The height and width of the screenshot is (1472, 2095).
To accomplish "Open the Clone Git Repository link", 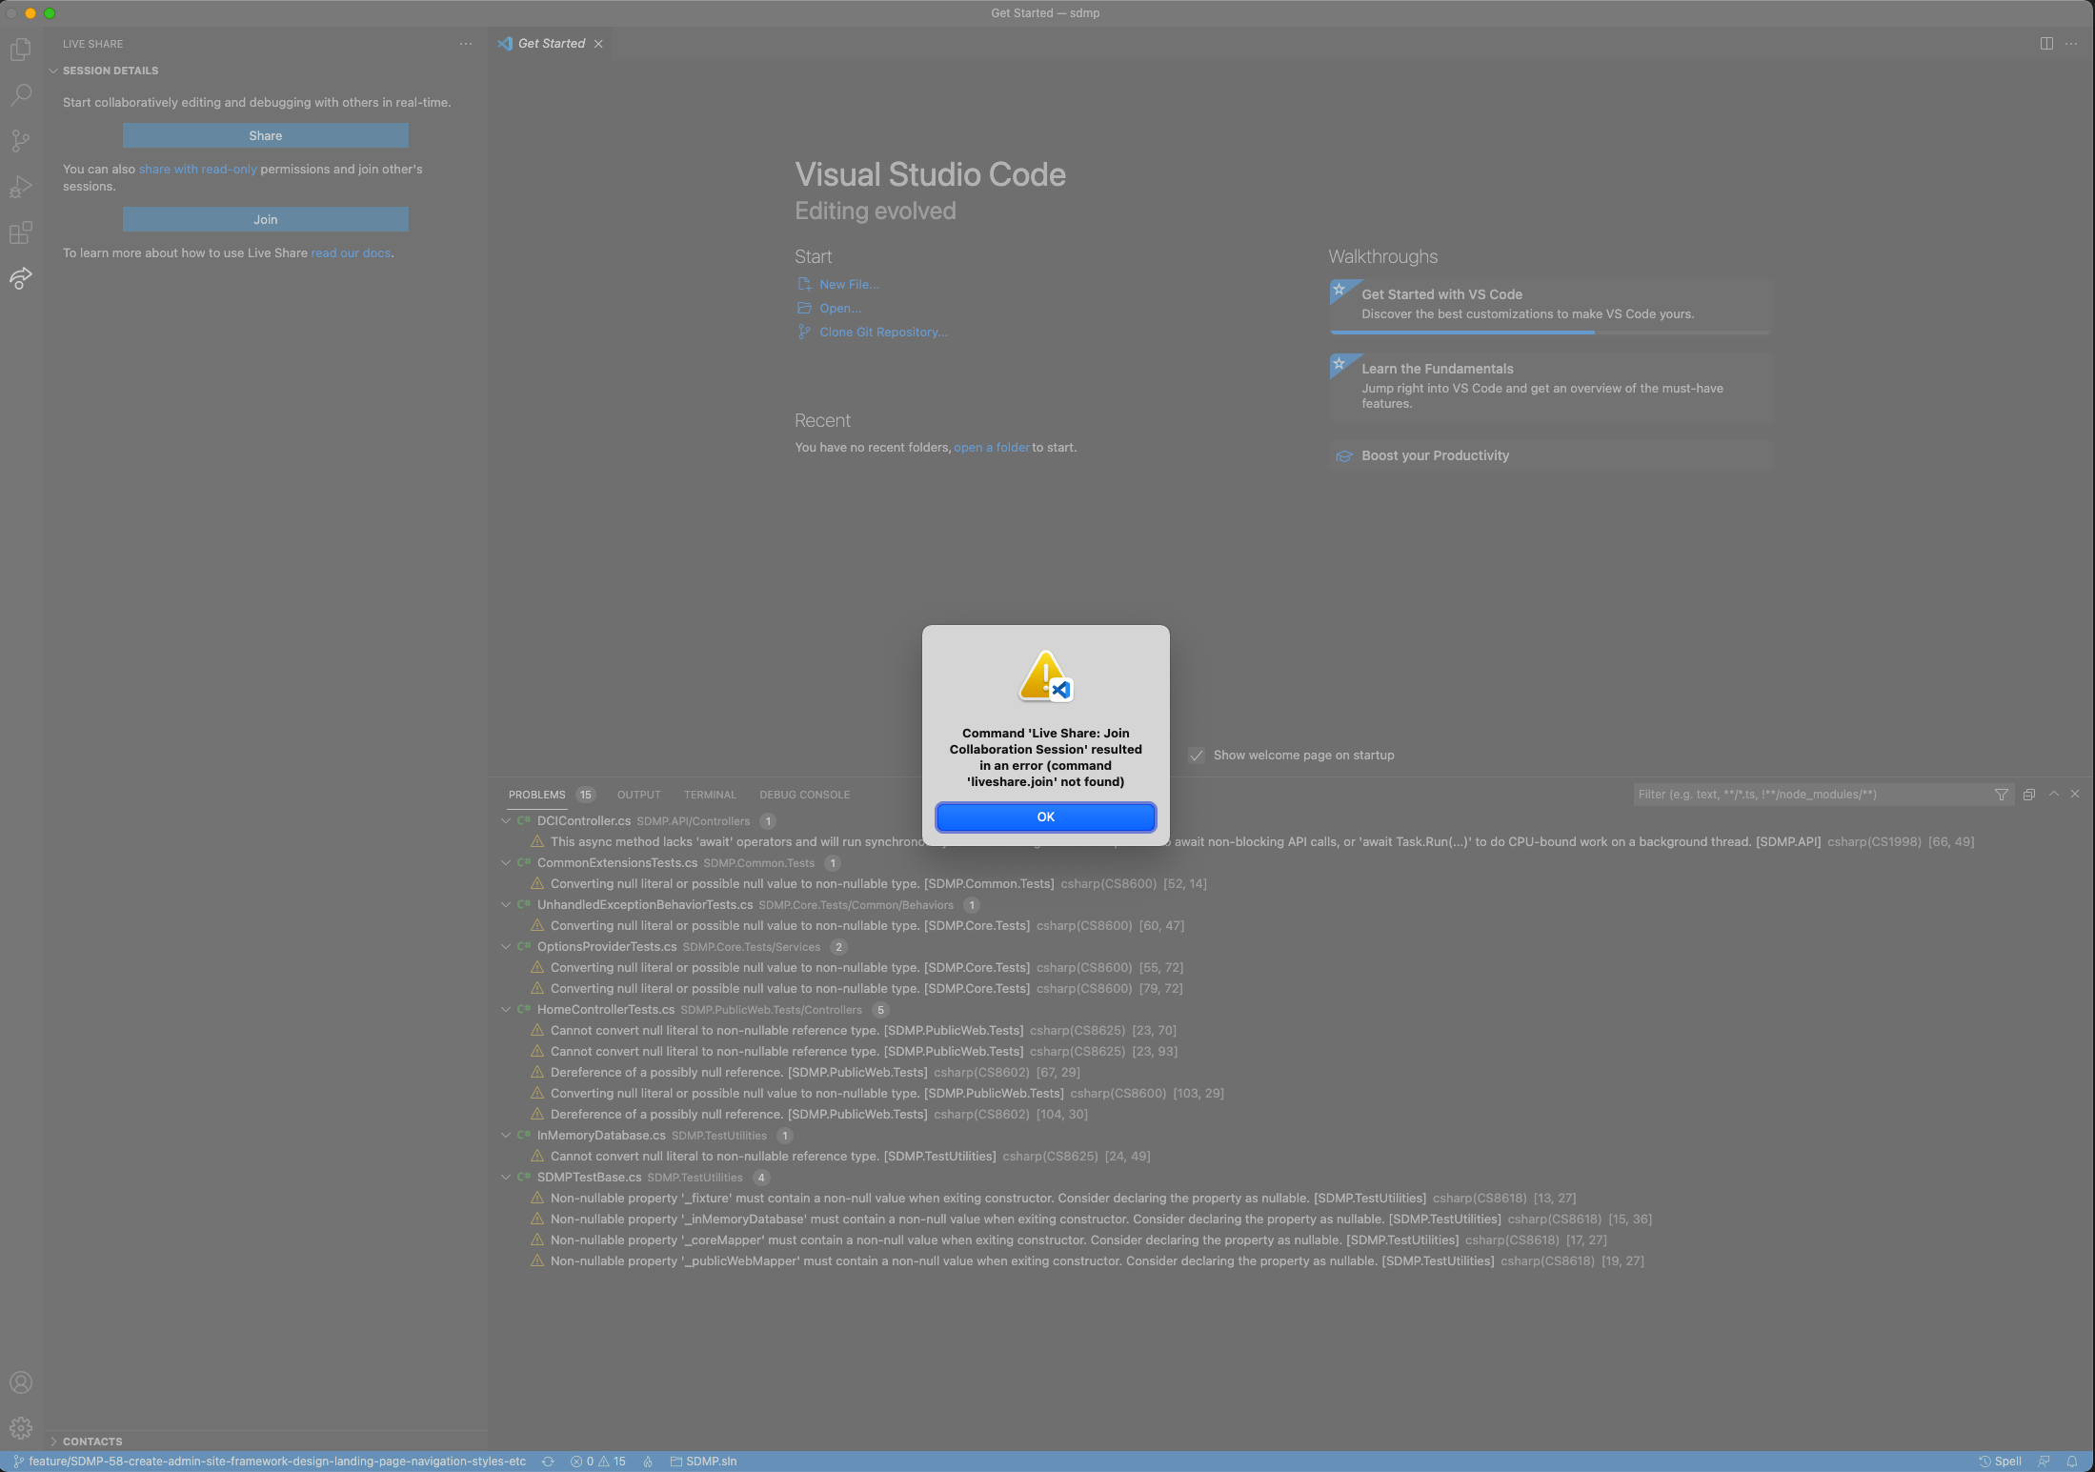I will [x=881, y=332].
